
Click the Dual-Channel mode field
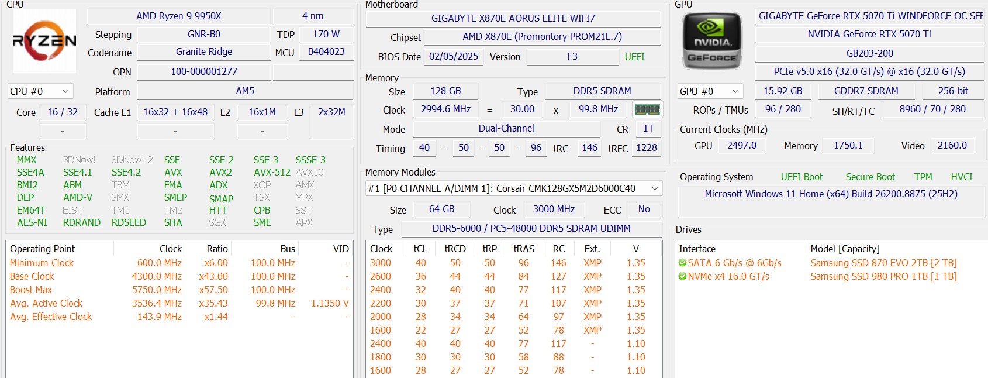click(506, 129)
